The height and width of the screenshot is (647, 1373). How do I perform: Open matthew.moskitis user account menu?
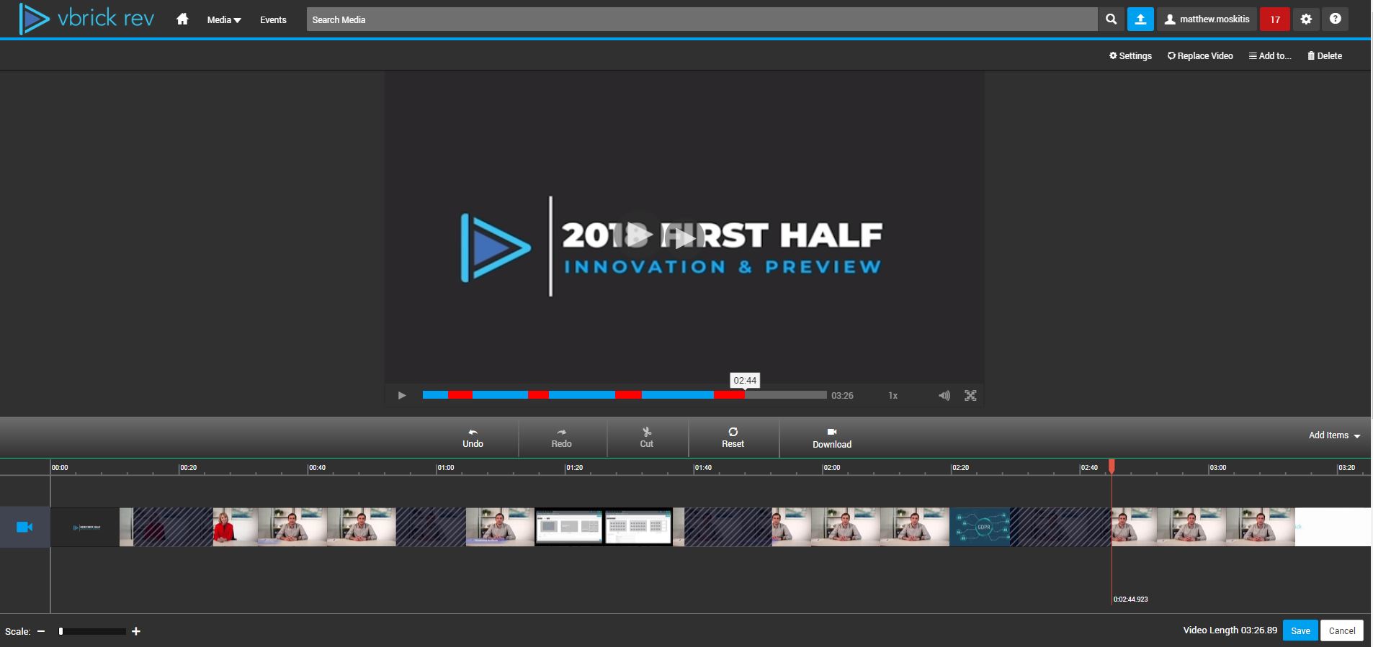pos(1207,19)
